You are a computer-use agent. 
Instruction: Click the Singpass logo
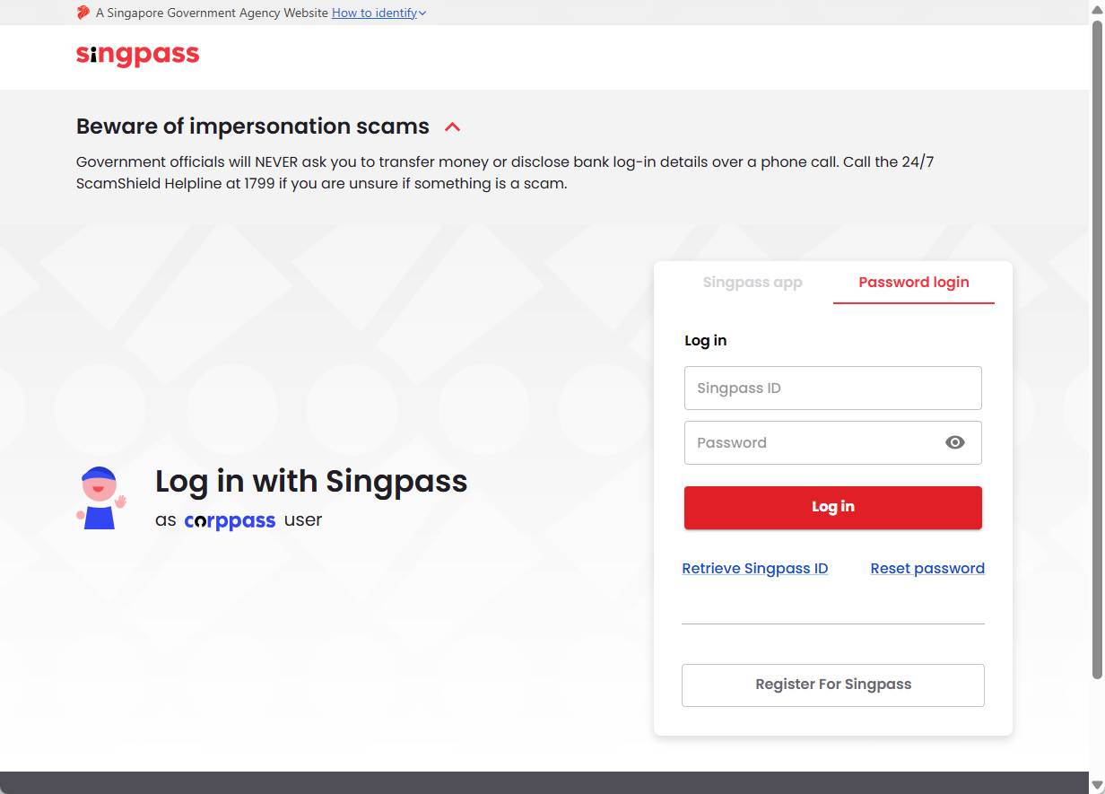(138, 56)
